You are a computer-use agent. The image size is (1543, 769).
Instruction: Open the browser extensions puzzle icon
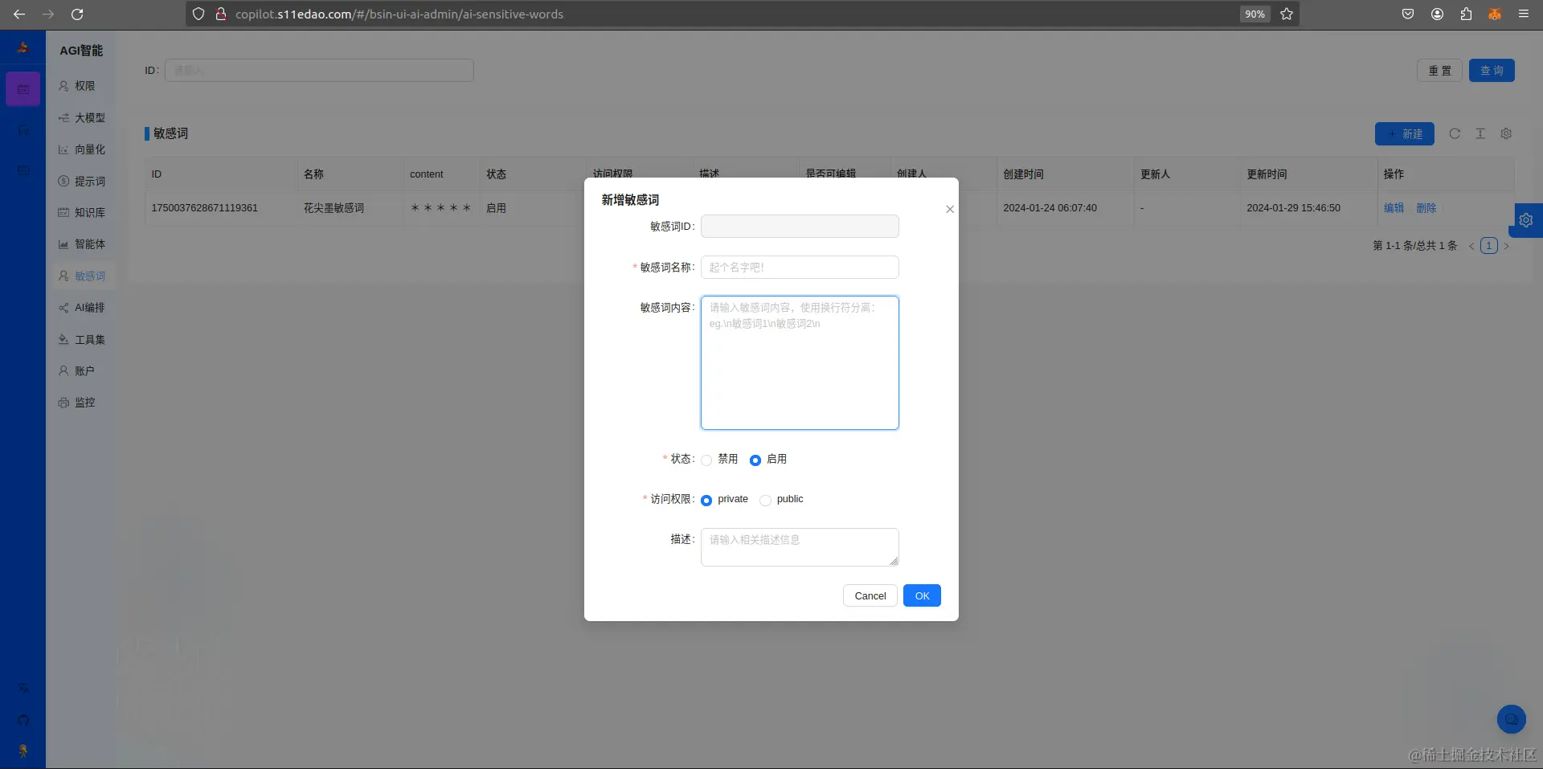point(1466,14)
